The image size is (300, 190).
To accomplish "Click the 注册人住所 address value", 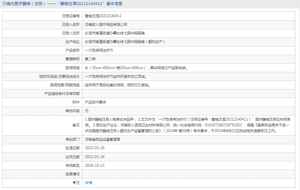I will (114, 33).
